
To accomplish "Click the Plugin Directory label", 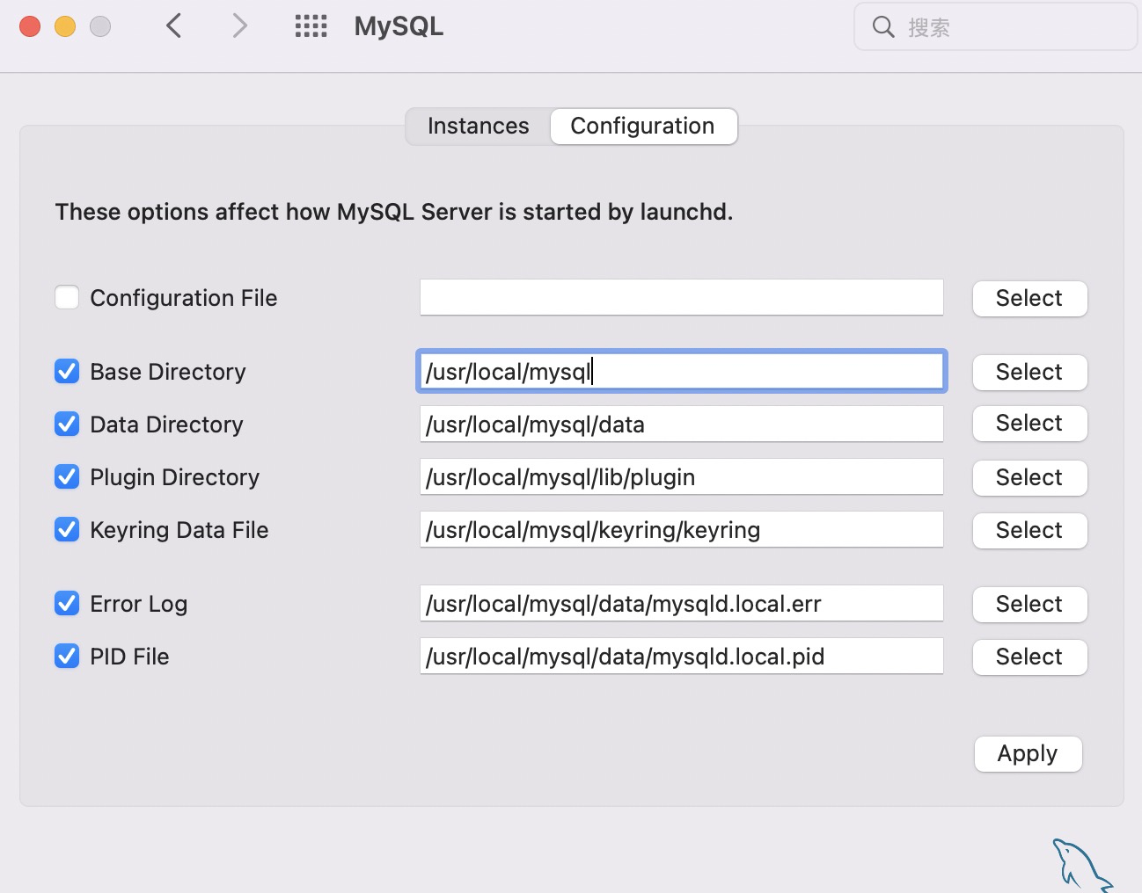I will coord(175,477).
